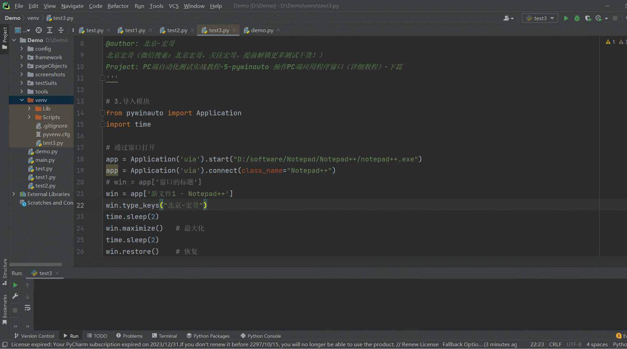Run test3 with coverage shield icon

(588, 18)
